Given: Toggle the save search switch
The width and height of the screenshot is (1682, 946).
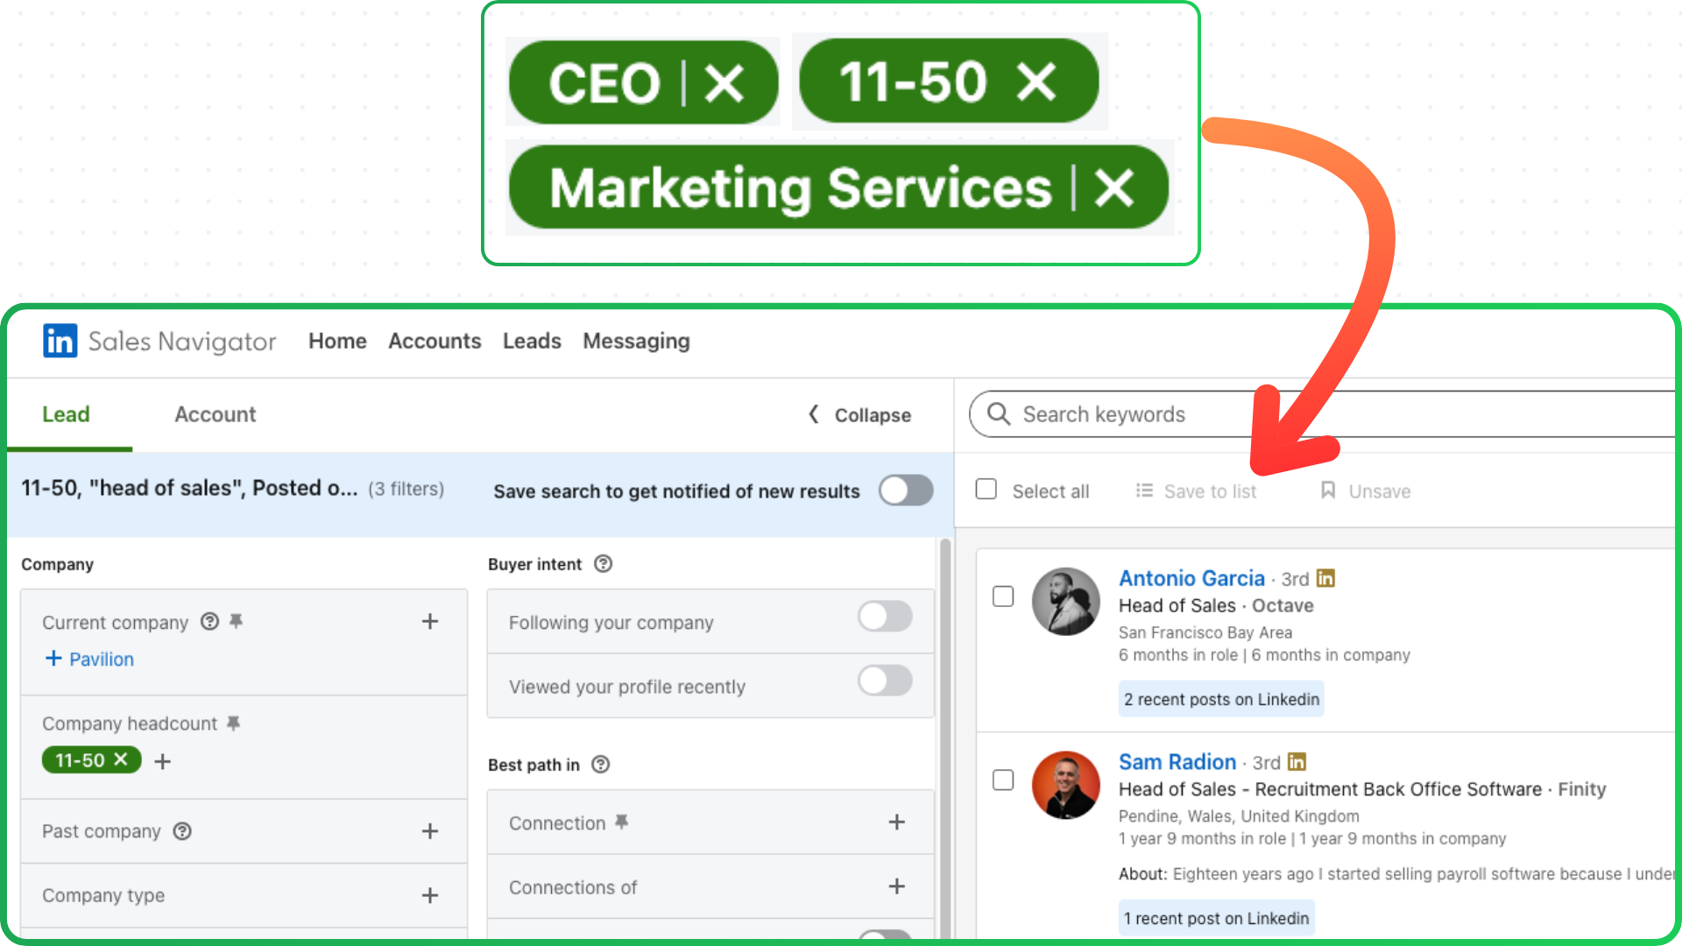Looking at the screenshot, I should [x=906, y=491].
